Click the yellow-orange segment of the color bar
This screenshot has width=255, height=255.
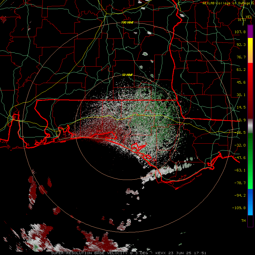250,50
